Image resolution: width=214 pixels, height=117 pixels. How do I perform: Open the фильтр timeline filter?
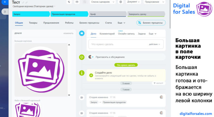158,83
